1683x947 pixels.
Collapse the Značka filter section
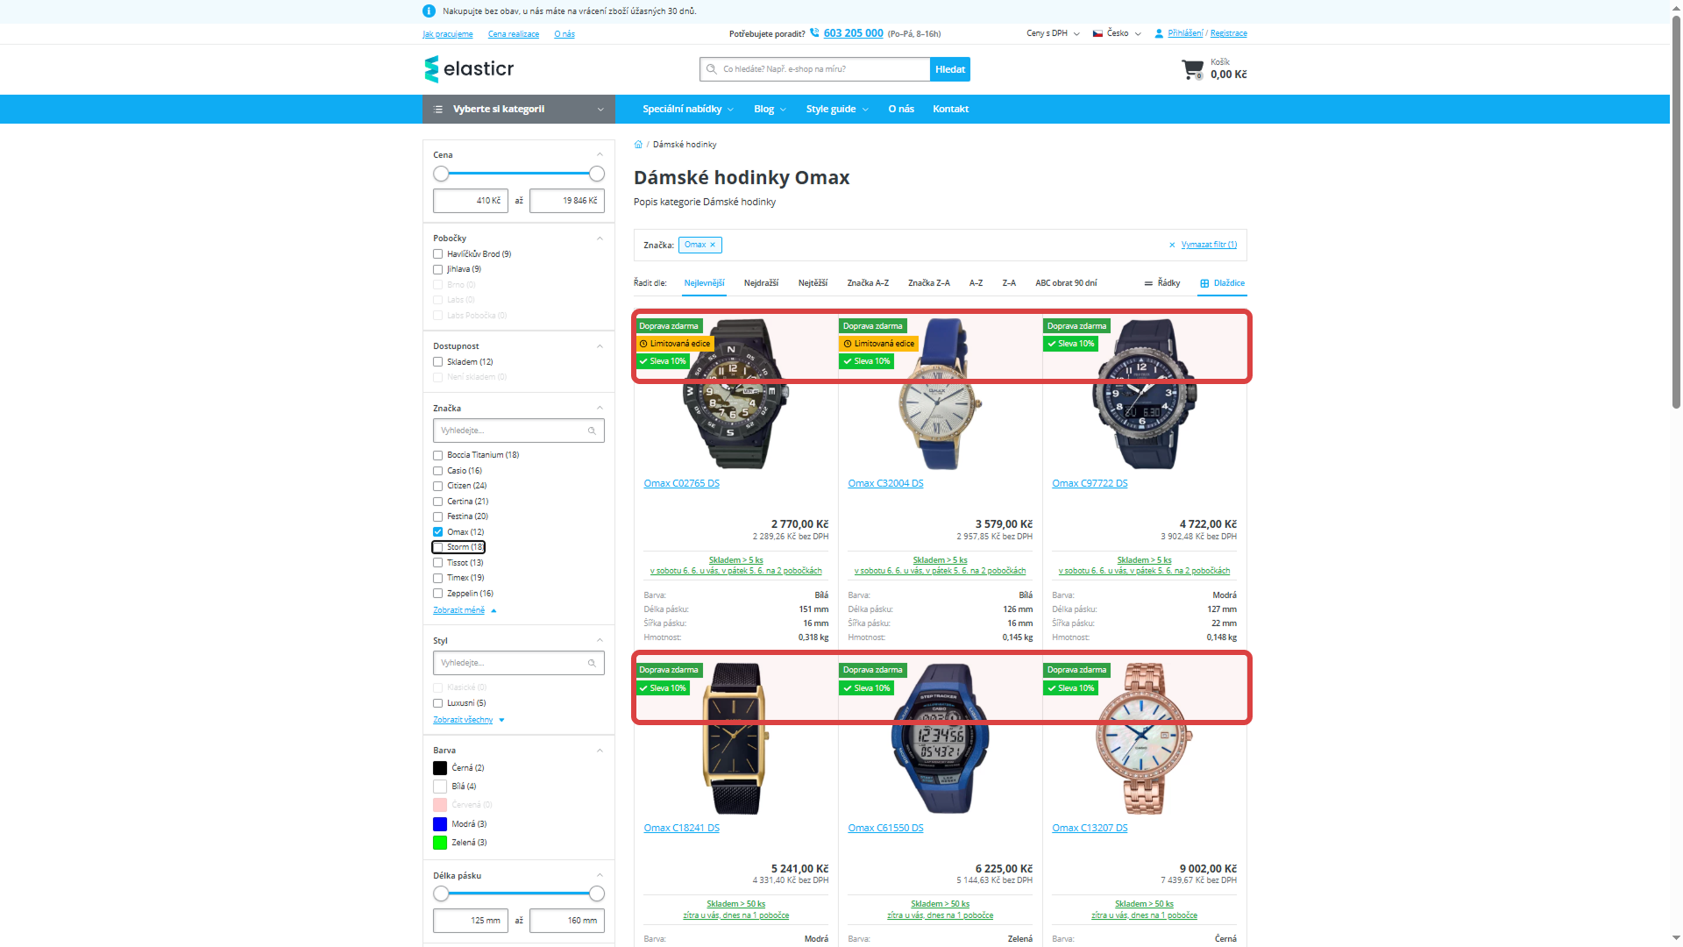[x=600, y=409]
